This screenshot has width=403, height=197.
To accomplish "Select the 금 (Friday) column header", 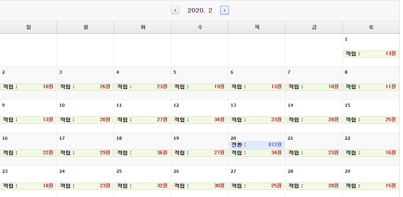I will pyautogui.click(x=314, y=27).
